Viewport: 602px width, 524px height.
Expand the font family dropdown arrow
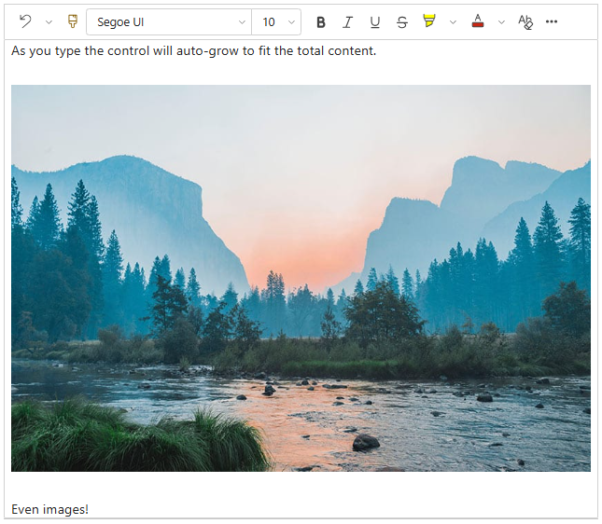coord(242,22)
